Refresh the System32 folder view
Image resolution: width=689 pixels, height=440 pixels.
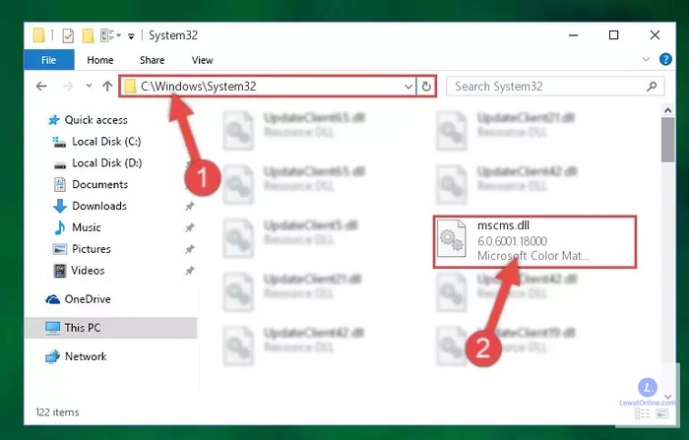[426, 87]
